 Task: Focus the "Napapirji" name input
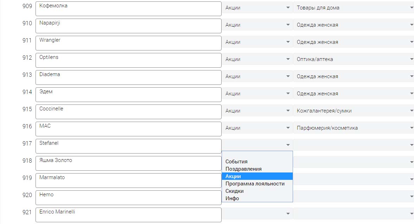click(128, 26)
